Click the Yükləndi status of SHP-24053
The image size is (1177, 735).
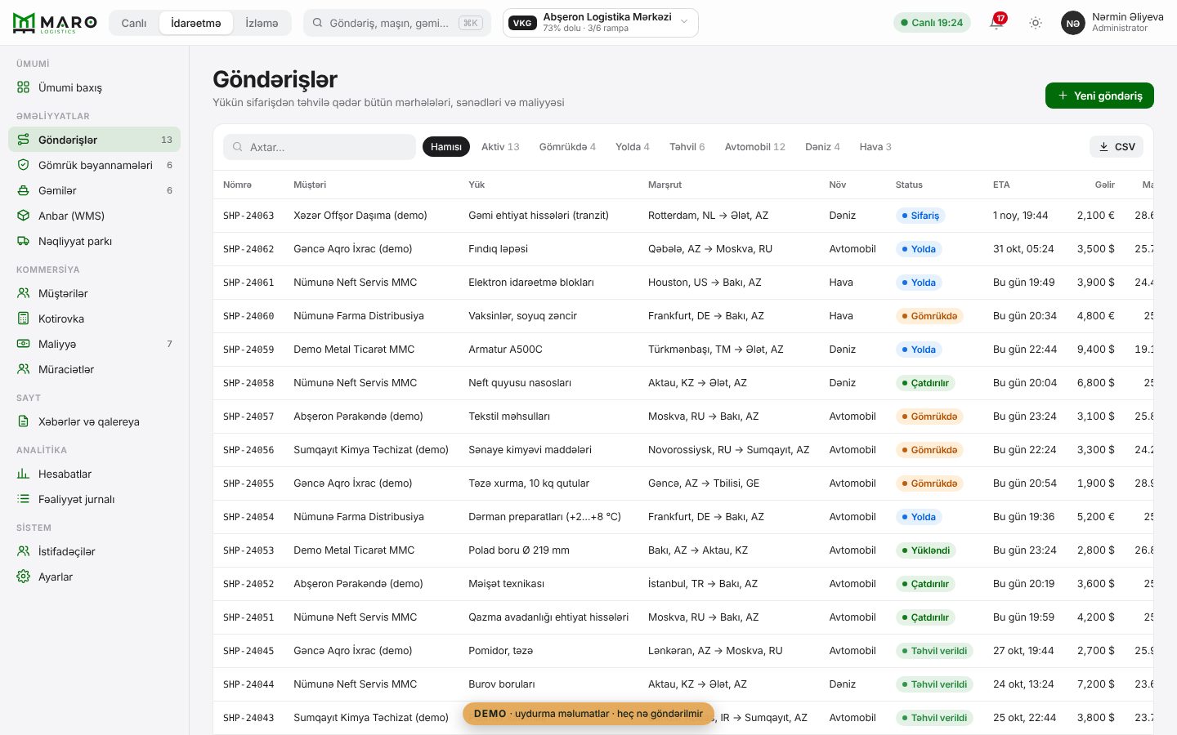tap(926, 550)
